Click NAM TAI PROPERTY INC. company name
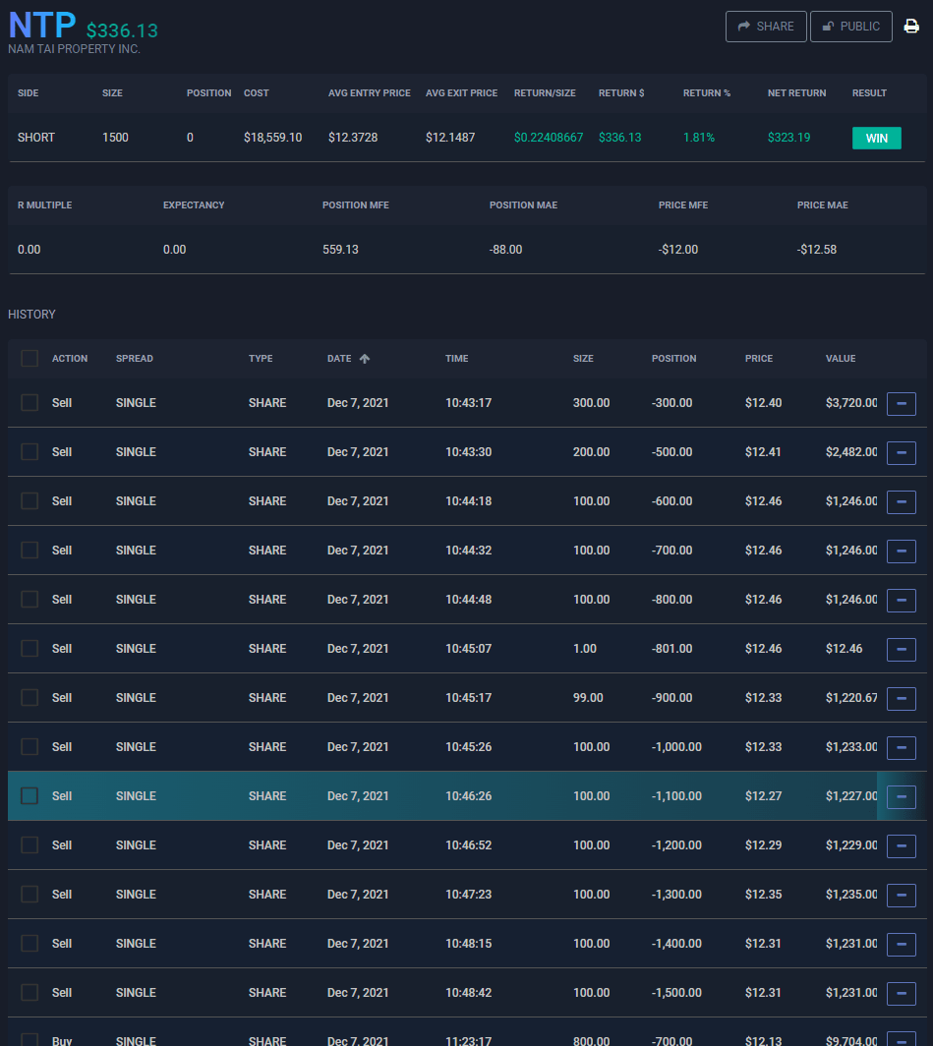The image size is (933, 1046). 74,49
